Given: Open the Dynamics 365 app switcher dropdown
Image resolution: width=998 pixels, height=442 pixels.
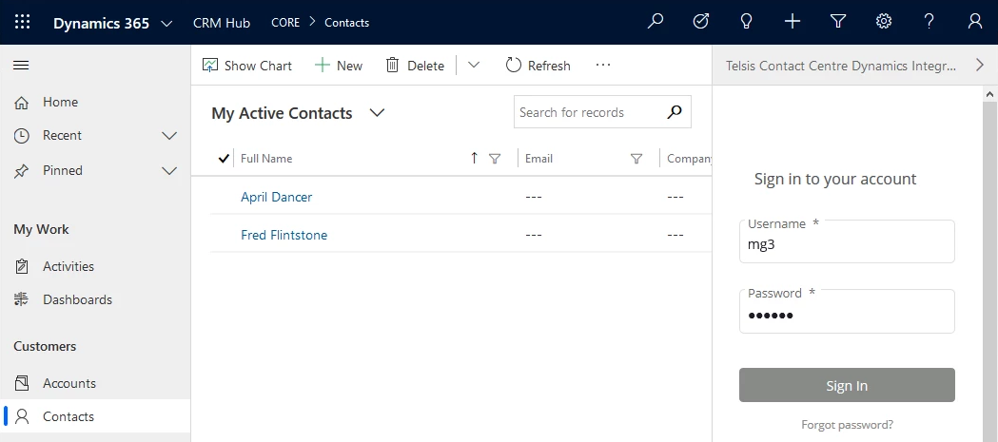Looking at the screenshot, I should (166, 24).
